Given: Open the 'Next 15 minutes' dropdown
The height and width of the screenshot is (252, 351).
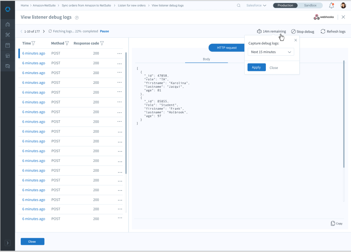Looking at the screenshot, I should [271, 52].
